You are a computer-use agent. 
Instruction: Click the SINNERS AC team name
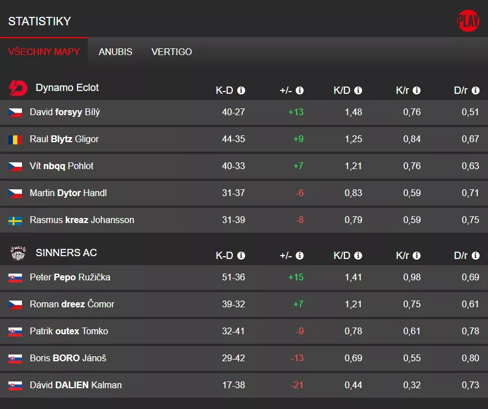(x=66, y=253)
